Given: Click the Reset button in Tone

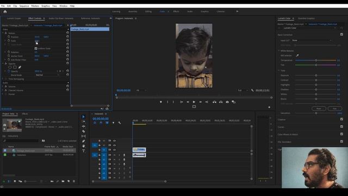Looking at the screenshot, I should pos(319,108).
